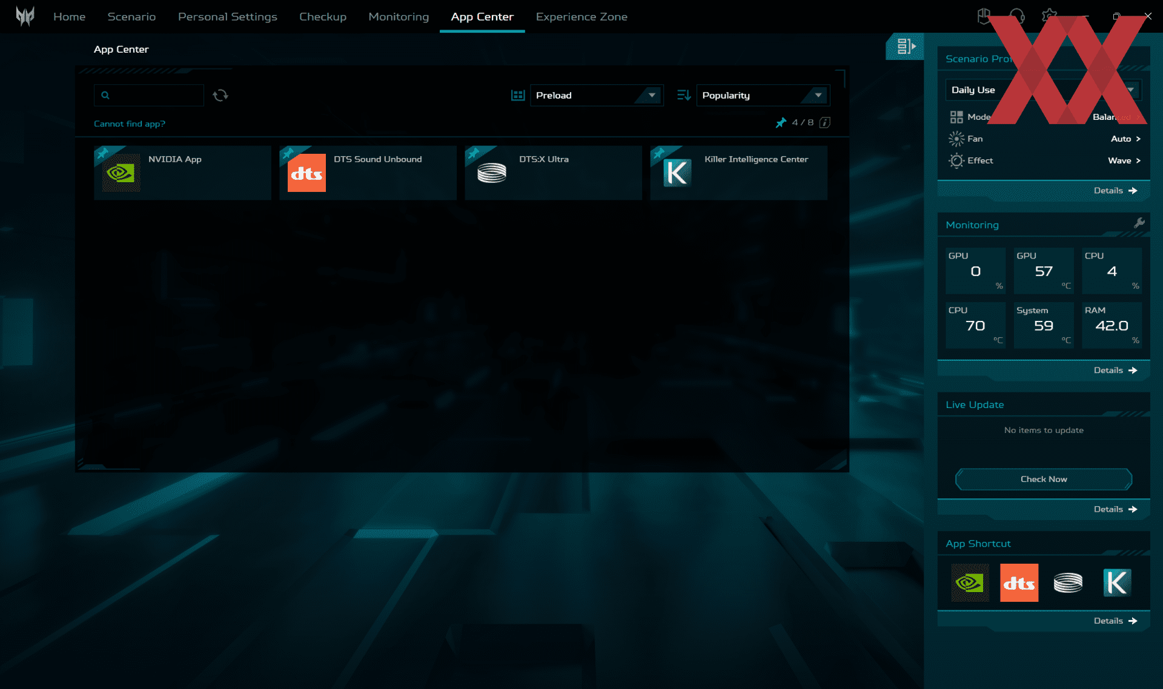The image size is (1163, 689).
Task: Expand the Fan Auto setting
Action: tap(1125, 139)
